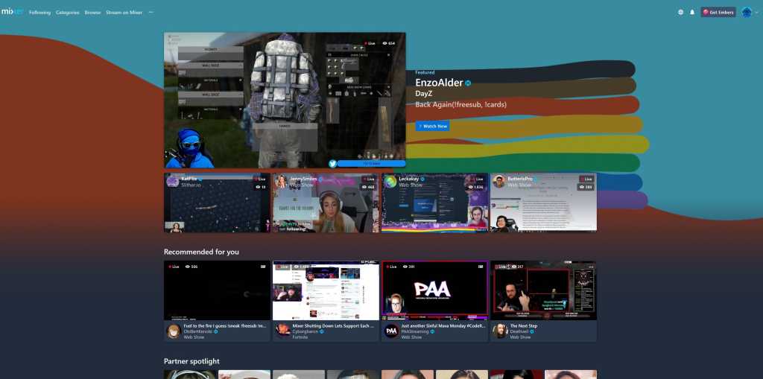Open the Following page
The width and height of the screenshot is (763, 379).
[x=40, y=13]
